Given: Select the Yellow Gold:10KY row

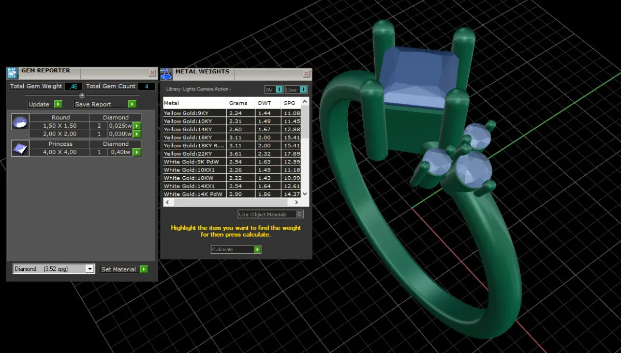Looking at the screenshot, I should pyautogui.click(x=232, y=121).
